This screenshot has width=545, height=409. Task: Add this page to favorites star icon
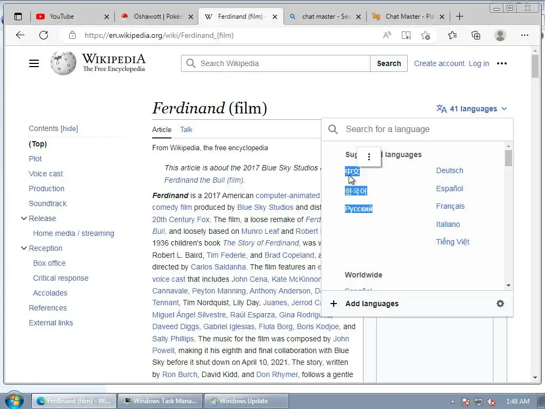[425, 35]
